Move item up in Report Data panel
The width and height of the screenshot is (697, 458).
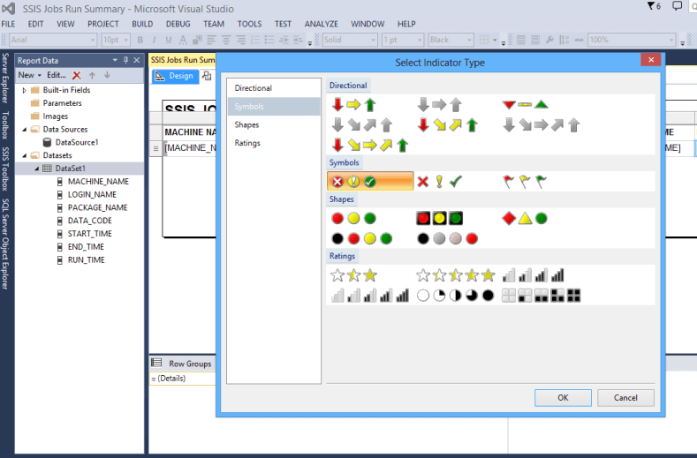[92, 76]
